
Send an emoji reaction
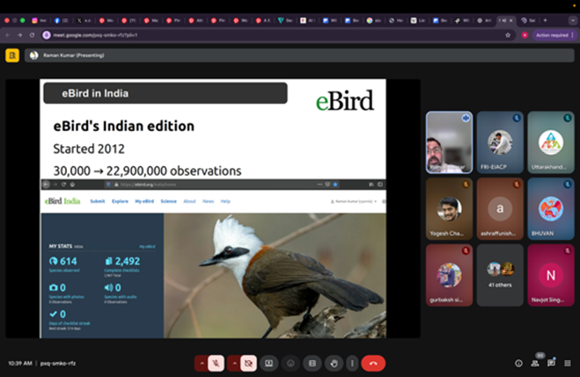point(290,363)
